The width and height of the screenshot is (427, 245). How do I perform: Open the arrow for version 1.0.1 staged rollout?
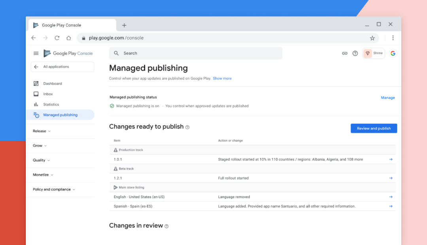(391, 159)
